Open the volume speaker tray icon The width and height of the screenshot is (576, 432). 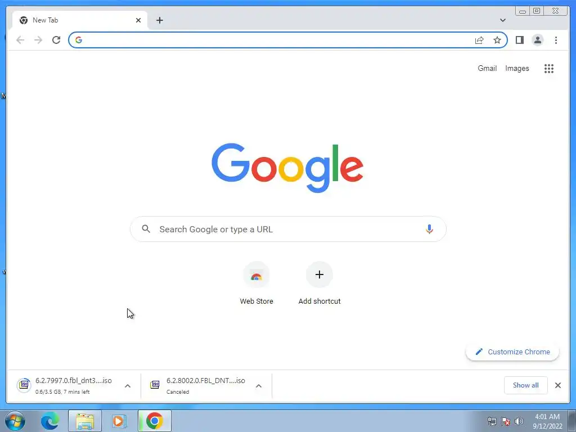519,421
